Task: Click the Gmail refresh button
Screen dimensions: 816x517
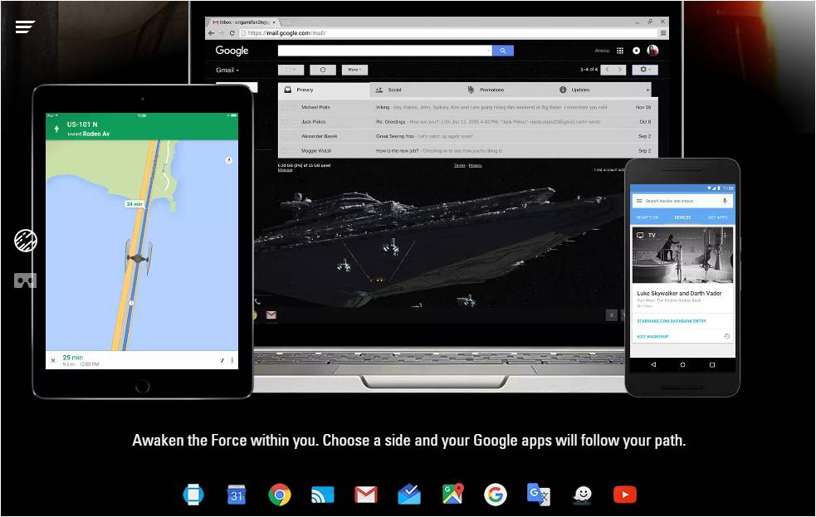Action: pos(323,70)
